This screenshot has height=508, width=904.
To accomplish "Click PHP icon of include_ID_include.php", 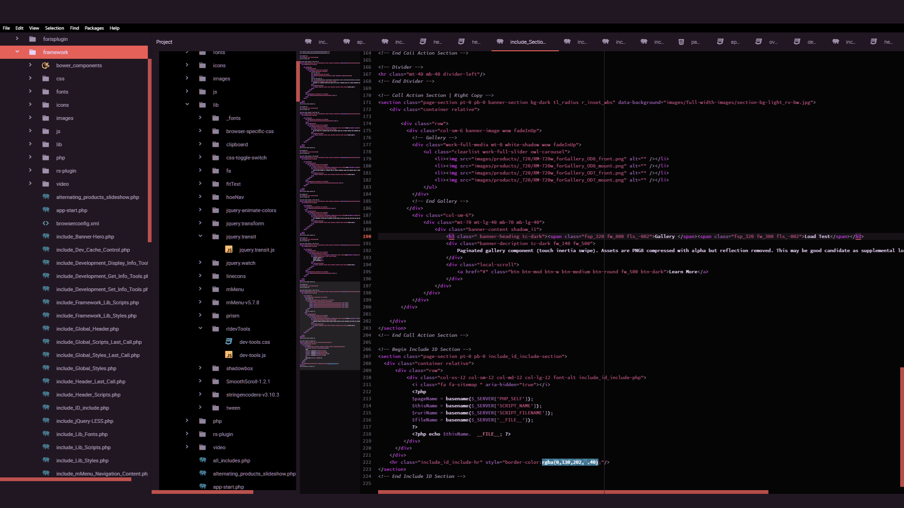I will coord(46,408).
